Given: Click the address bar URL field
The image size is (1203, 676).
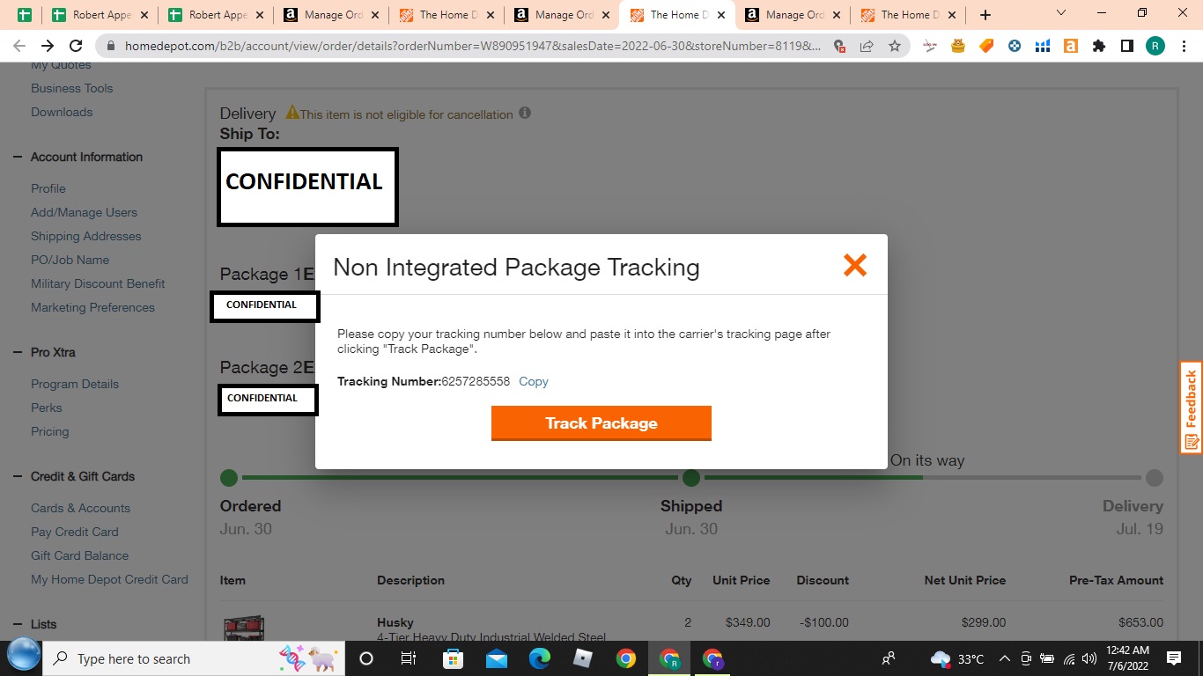Looking at the screenshot, I should [x=473, y=46].
